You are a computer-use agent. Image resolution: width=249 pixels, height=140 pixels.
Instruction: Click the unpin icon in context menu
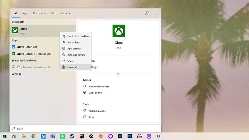pyautogui.click(x=63, y=36)
